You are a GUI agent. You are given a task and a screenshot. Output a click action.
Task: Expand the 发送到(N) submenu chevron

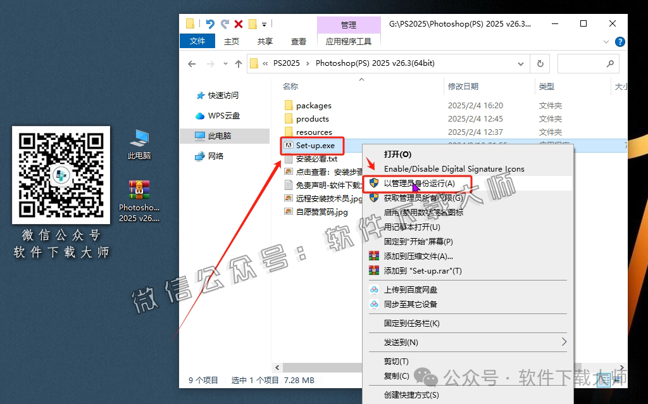tap(565, 342)
